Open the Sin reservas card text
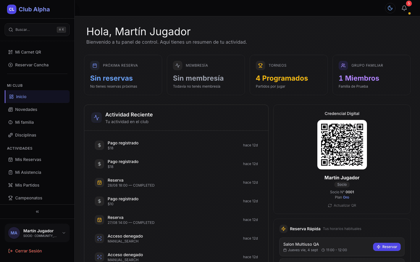 click(x=111, y=78)
